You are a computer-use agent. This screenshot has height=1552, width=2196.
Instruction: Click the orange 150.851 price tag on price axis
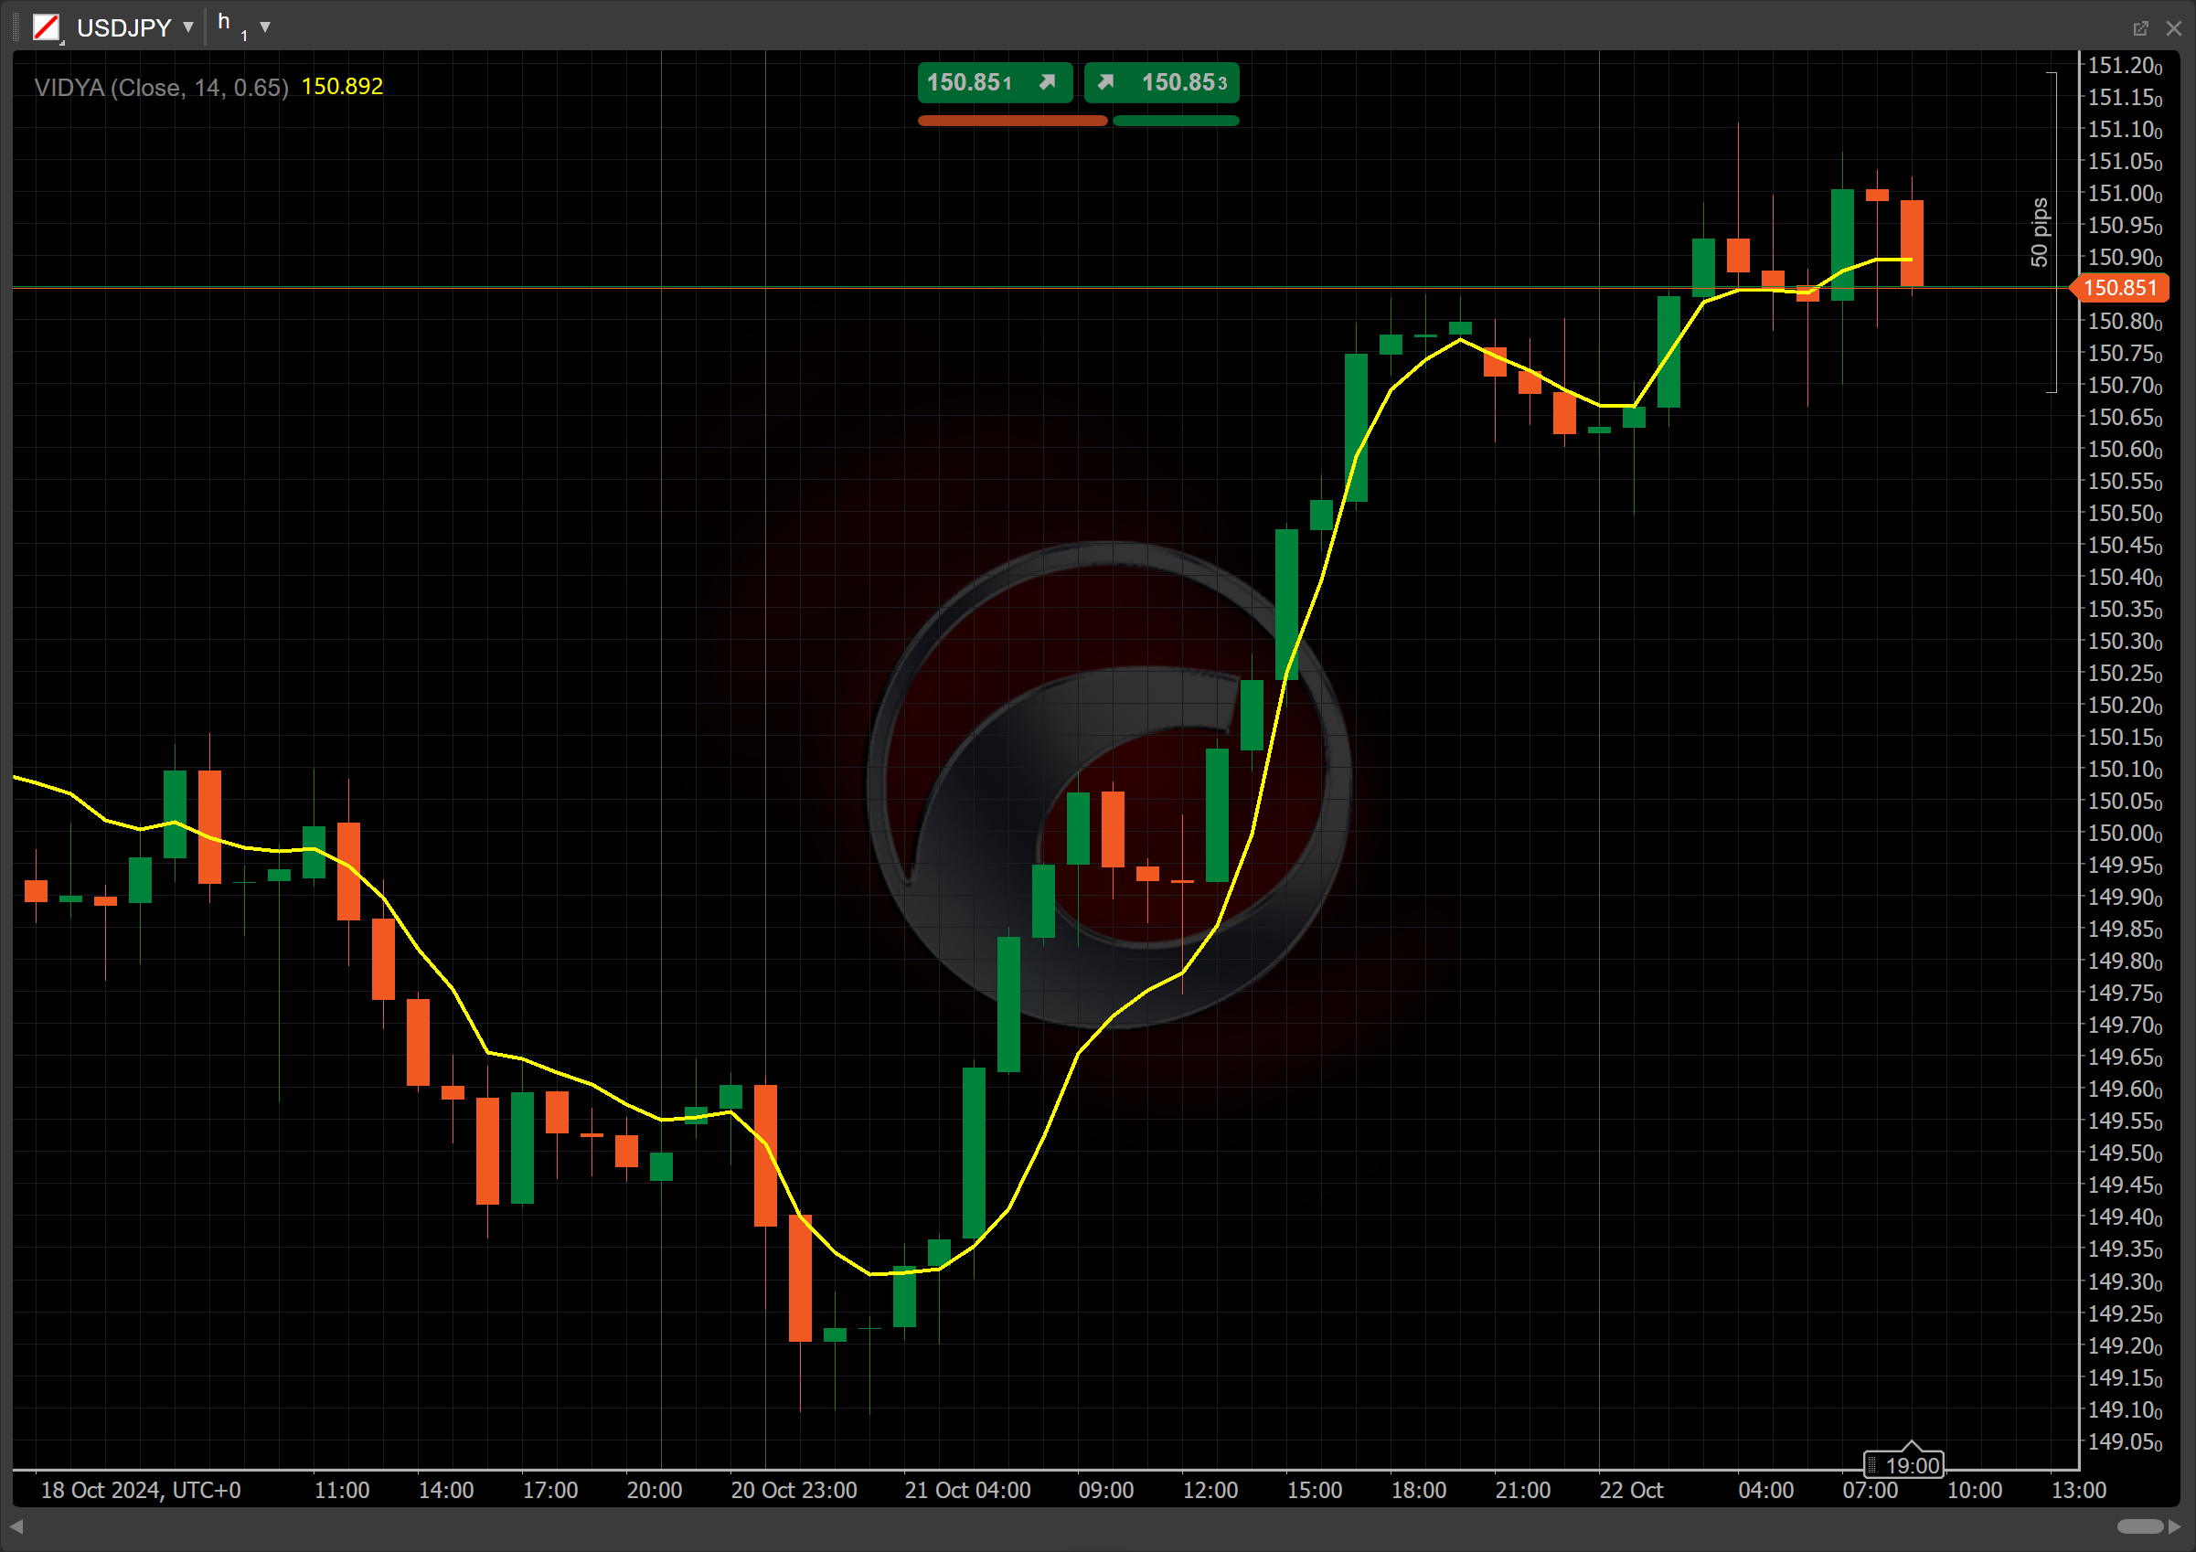2119,288
